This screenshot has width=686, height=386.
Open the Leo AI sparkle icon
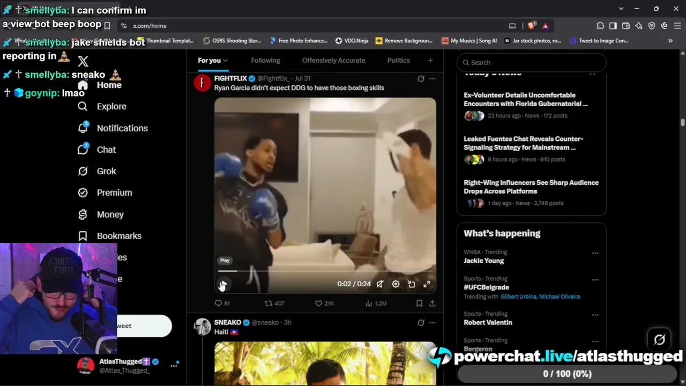click(639, 26)
